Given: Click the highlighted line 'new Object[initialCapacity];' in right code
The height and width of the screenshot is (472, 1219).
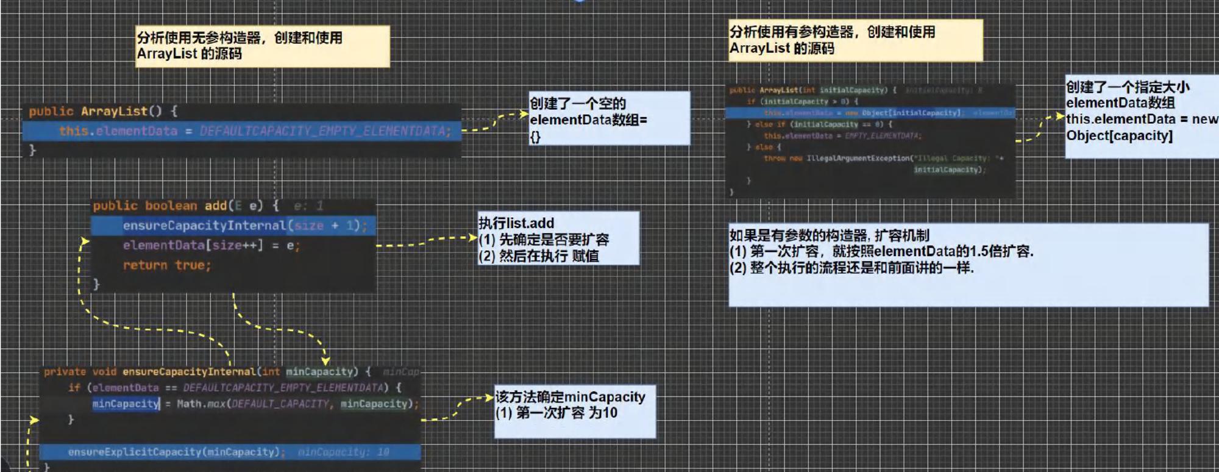Looking at the screenshot, I should coord(870,113).
